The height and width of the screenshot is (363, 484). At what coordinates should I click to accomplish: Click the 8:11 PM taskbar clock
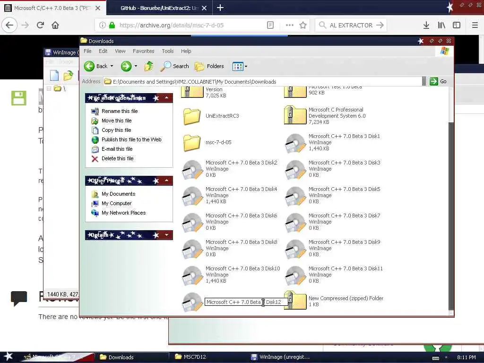pos(466,357)
